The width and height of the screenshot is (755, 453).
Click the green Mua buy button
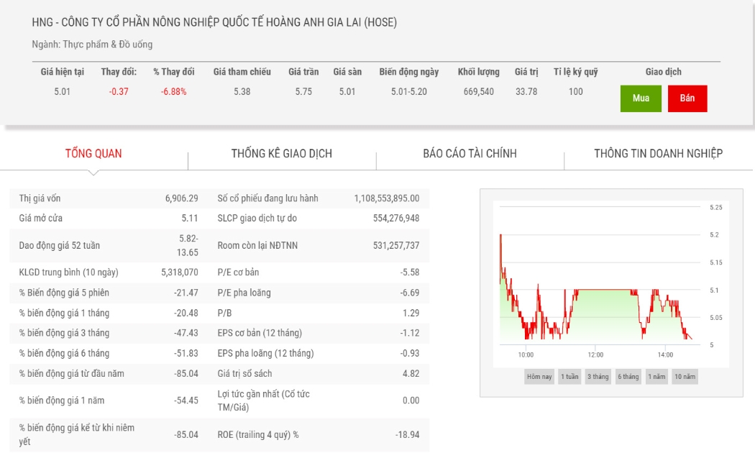[641, 99]
